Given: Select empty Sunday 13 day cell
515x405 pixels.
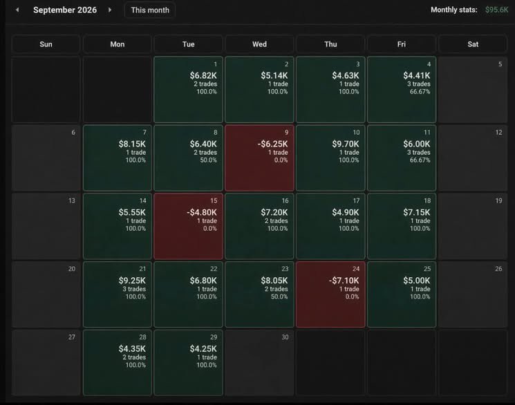Looking at the screenshot, I should click(46, 226).
